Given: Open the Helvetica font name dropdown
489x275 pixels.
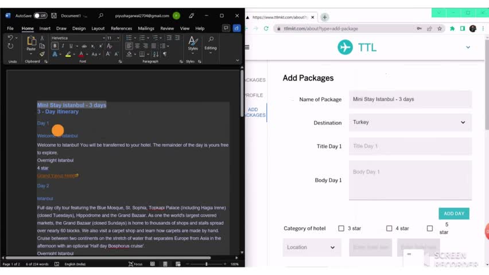Looking at the screenshot, I should [x=103, y=38].
